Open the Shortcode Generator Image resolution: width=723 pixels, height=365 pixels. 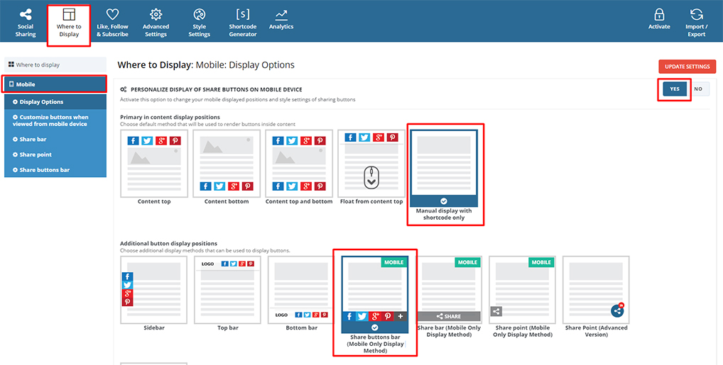click(x=243, y=23)
